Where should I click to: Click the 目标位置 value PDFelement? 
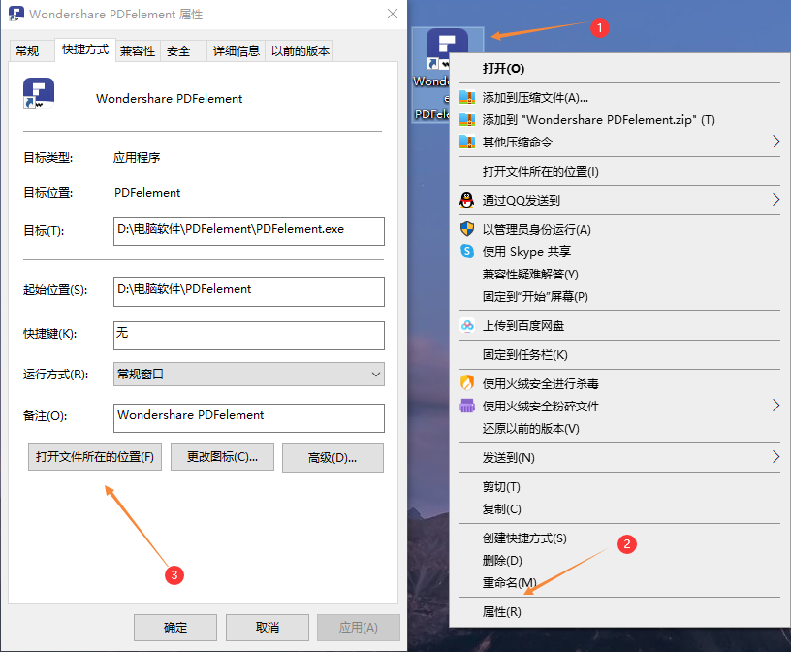pyautogui.click(x=147, y=193)
